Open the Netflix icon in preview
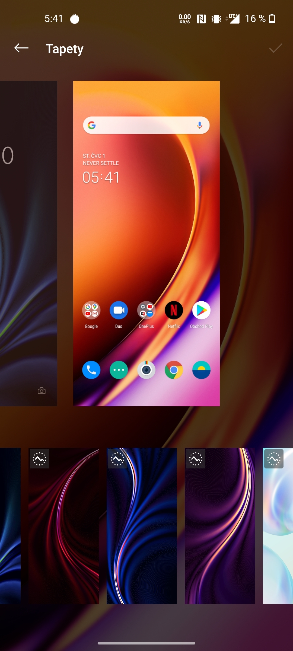Viewport: 293px width, 651px height. point(174,310)
